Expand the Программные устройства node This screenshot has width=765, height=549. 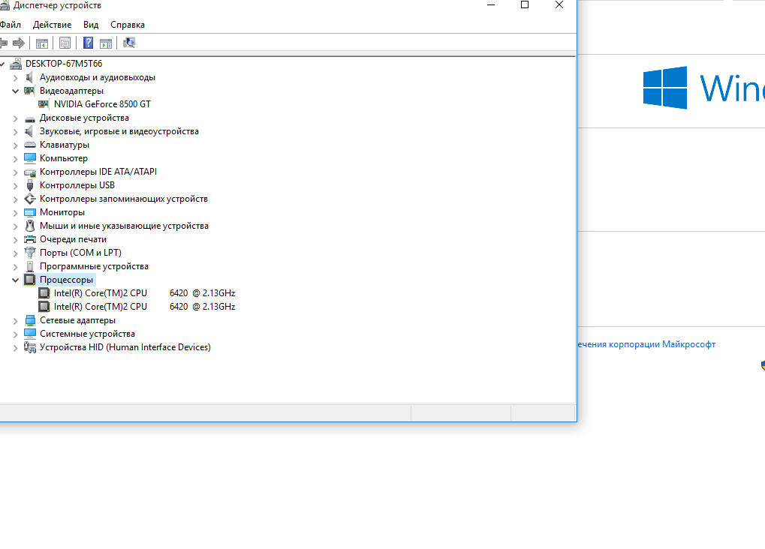point(15,267)
